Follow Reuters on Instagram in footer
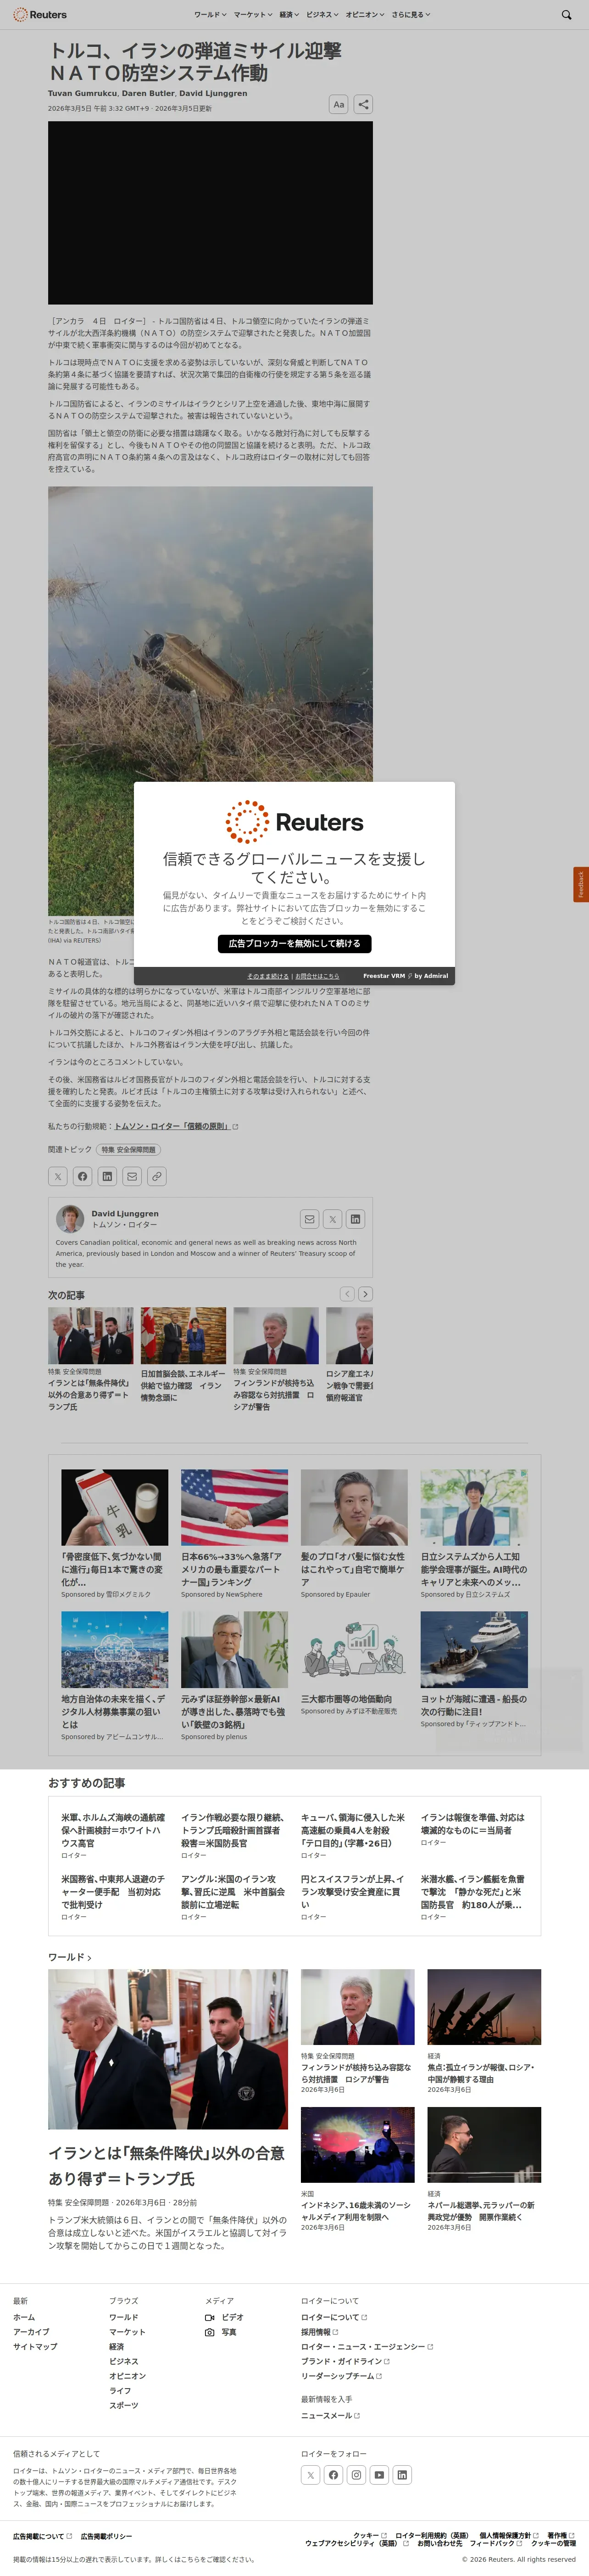Viewport: 589px width, 2576px height. pyautogui.click(x=356, y=2475)
